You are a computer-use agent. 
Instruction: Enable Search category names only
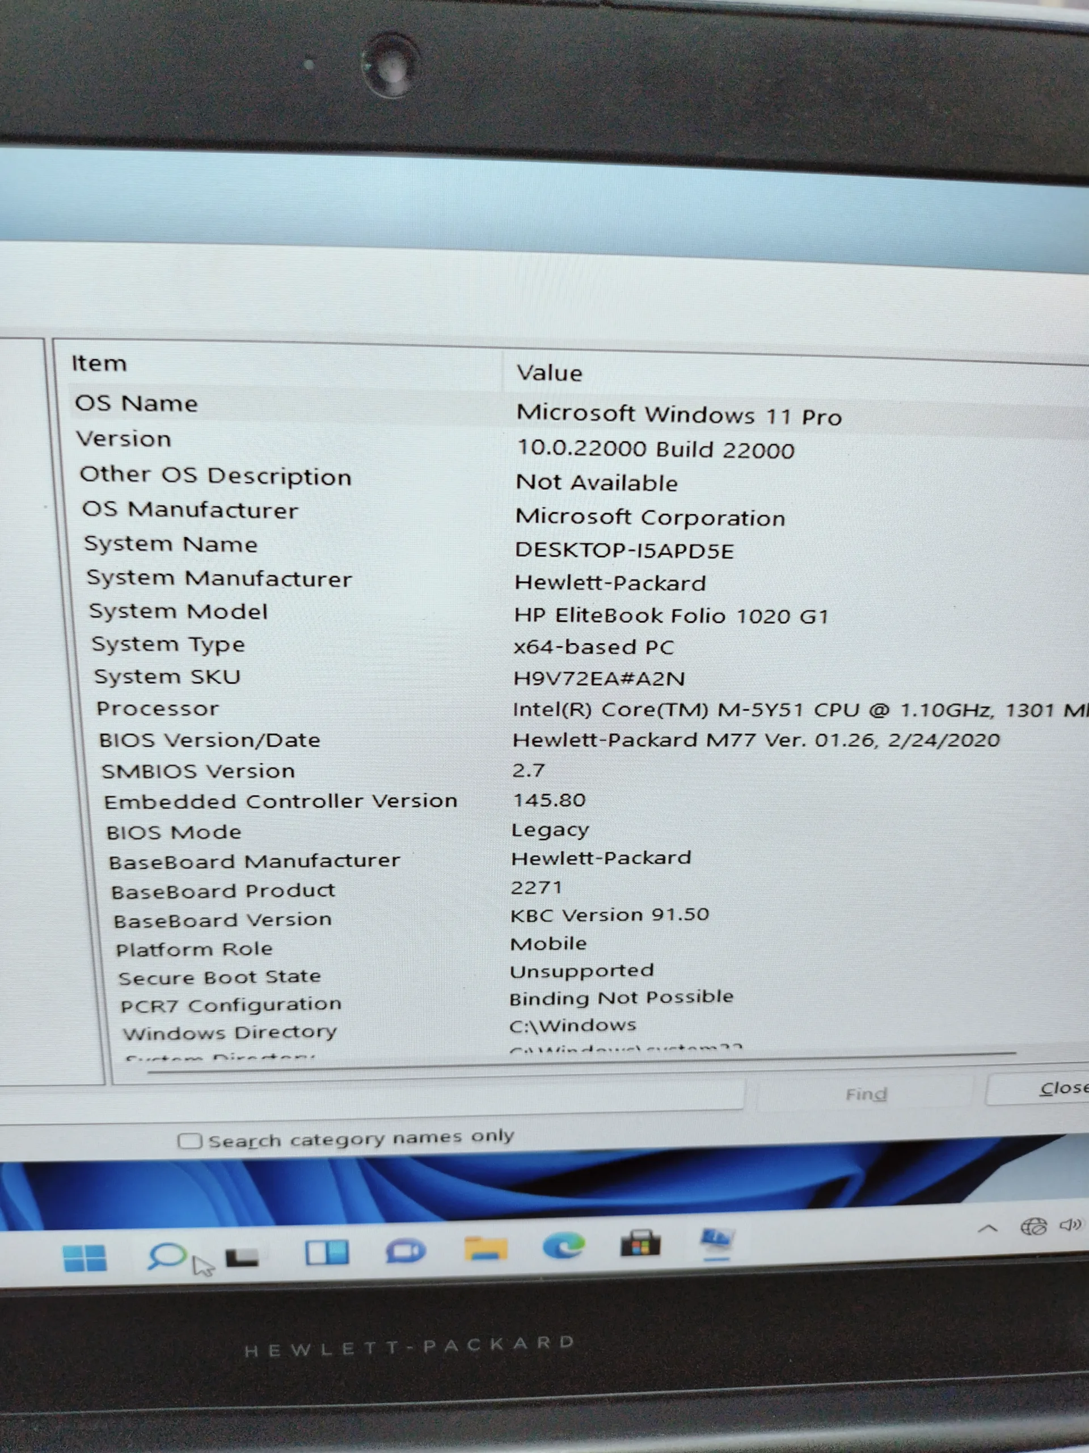point(189,1140)
